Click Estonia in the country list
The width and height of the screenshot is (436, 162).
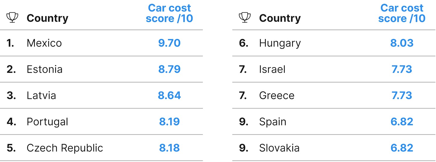(x=44, y=69)
